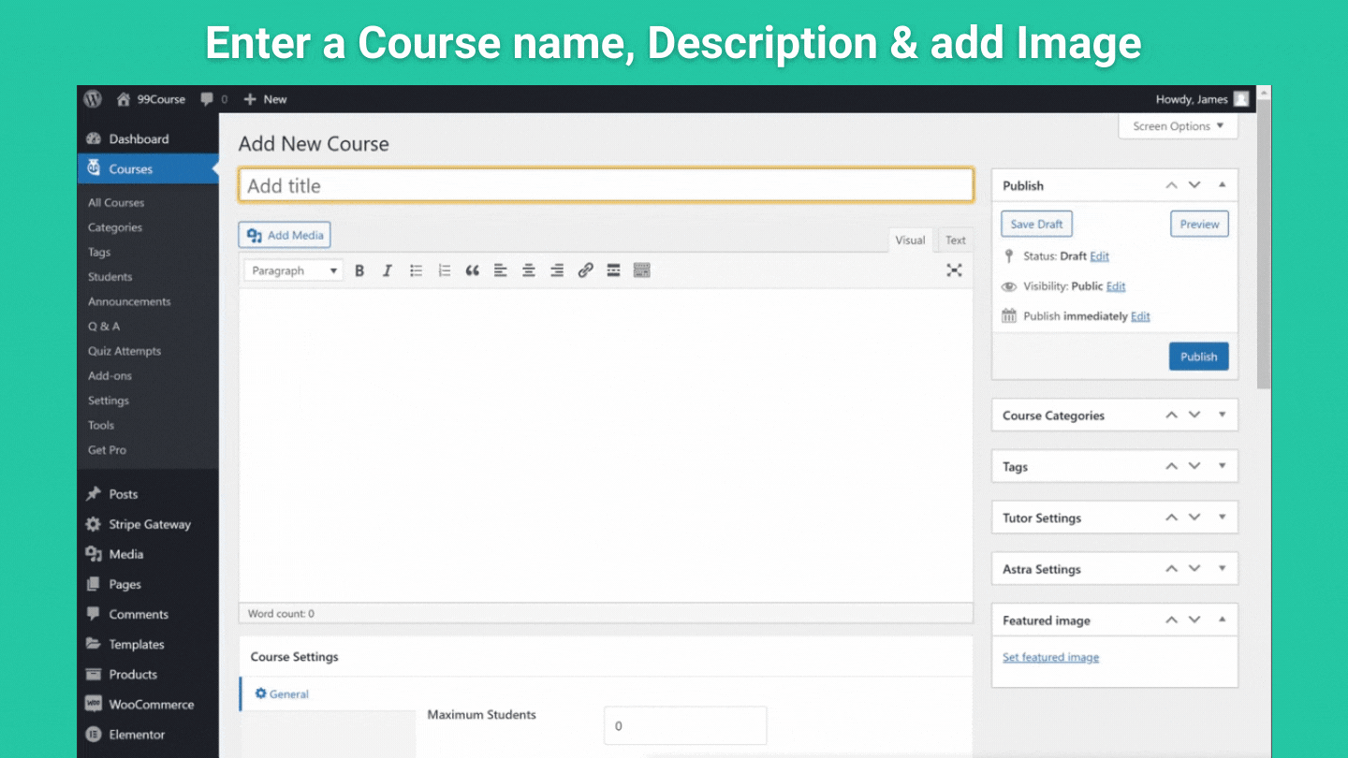
Task: Open the Paragraph format dropdown
Action: point(293,270)
